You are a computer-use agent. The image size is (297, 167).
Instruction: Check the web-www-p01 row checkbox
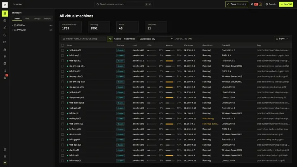click(63, 124)
